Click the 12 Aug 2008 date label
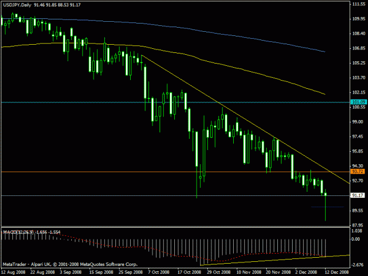The image size is (368, 276). coord(13,272)
